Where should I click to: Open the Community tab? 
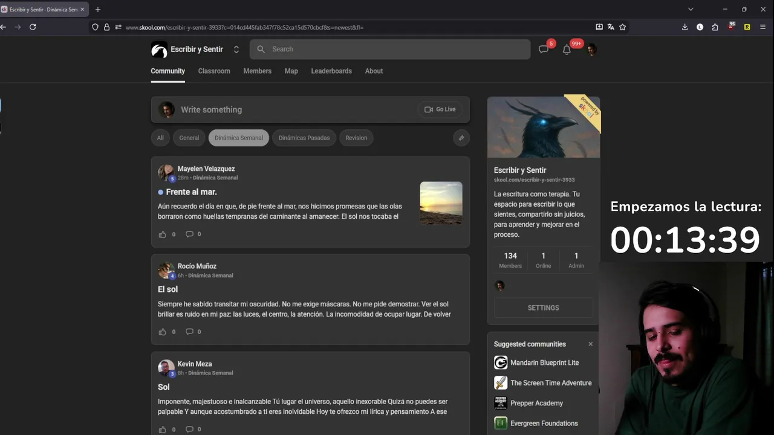tap(167, 71)
